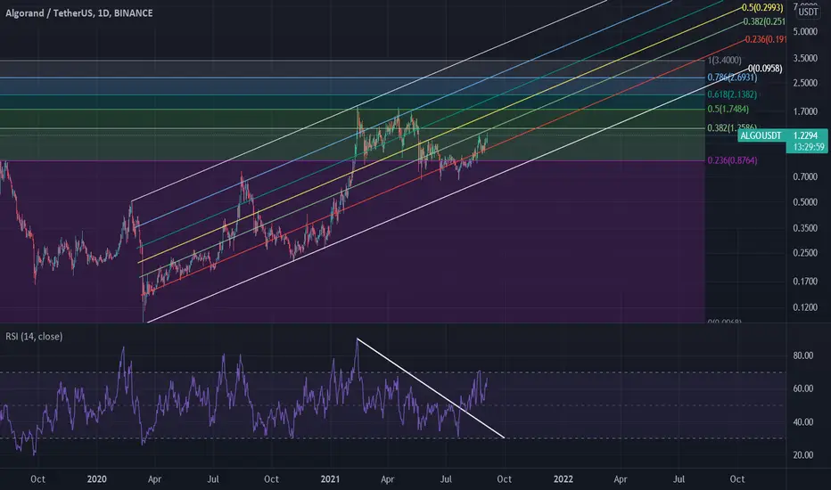Select the green 0.382(0.251 channel label
This screenshot has height=490, width=831.
[x=764, y=21]
